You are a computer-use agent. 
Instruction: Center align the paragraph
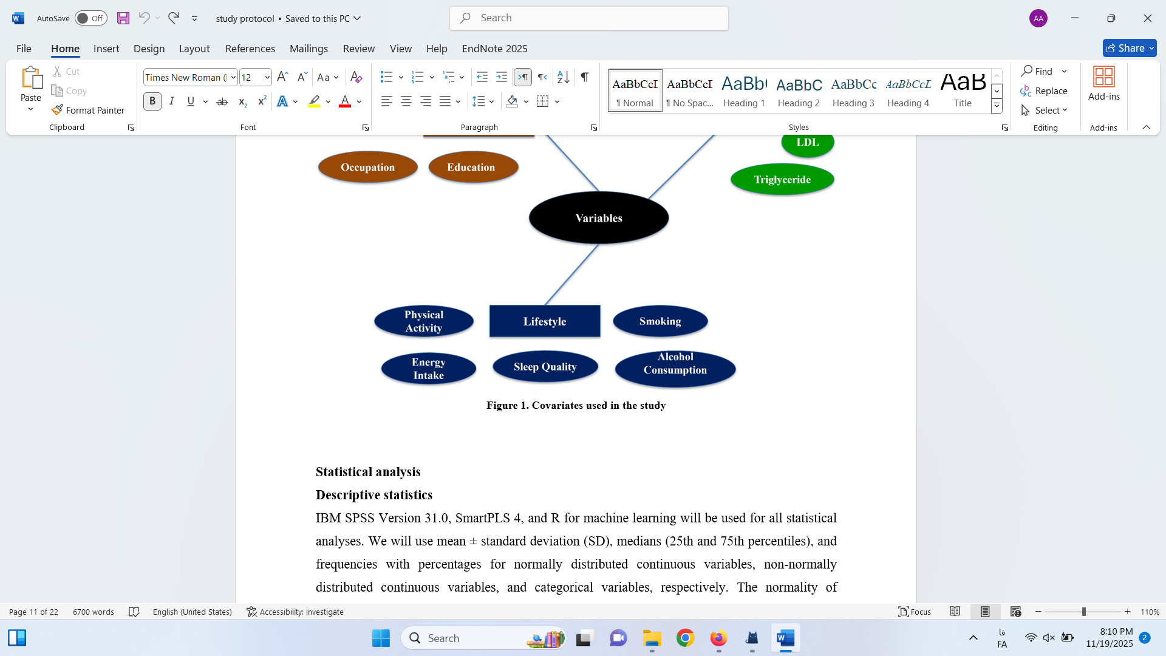click(406, 101)
